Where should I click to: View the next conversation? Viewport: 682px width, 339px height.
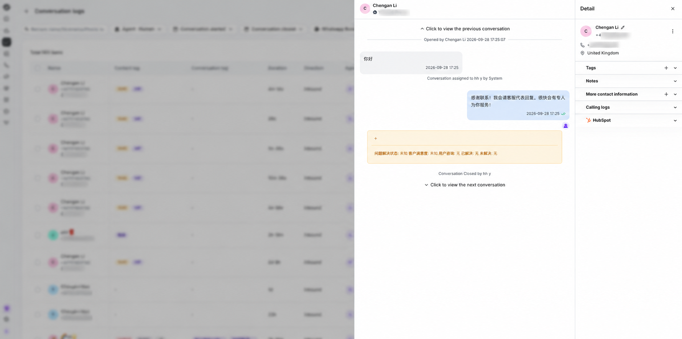465,185
